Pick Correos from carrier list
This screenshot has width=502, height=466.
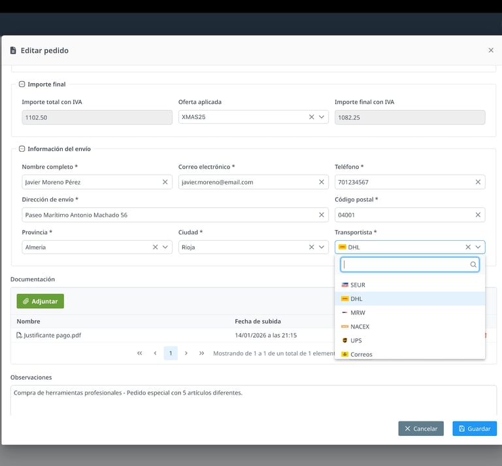tap(410, 354)
